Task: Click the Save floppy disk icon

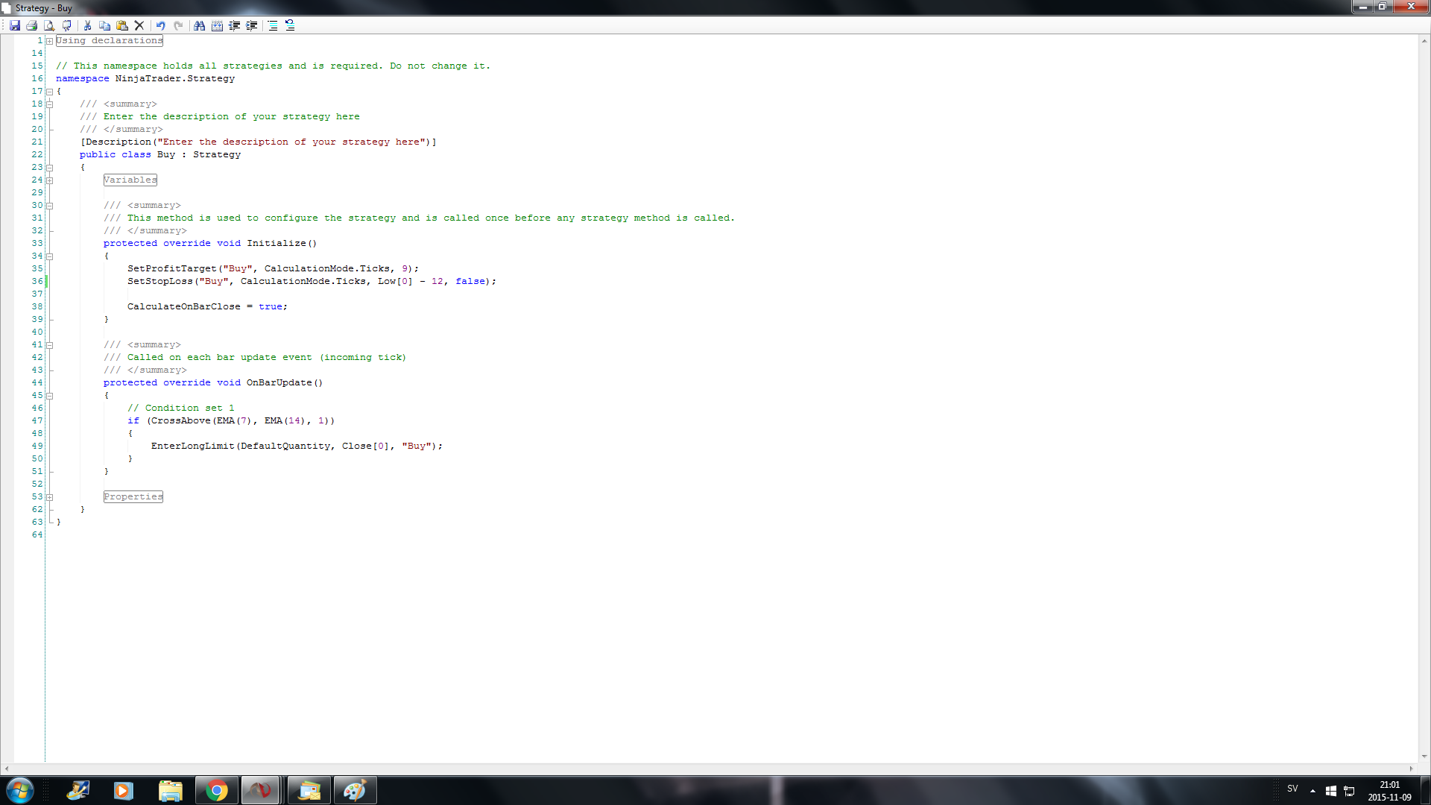Action: tap(15, 25)
